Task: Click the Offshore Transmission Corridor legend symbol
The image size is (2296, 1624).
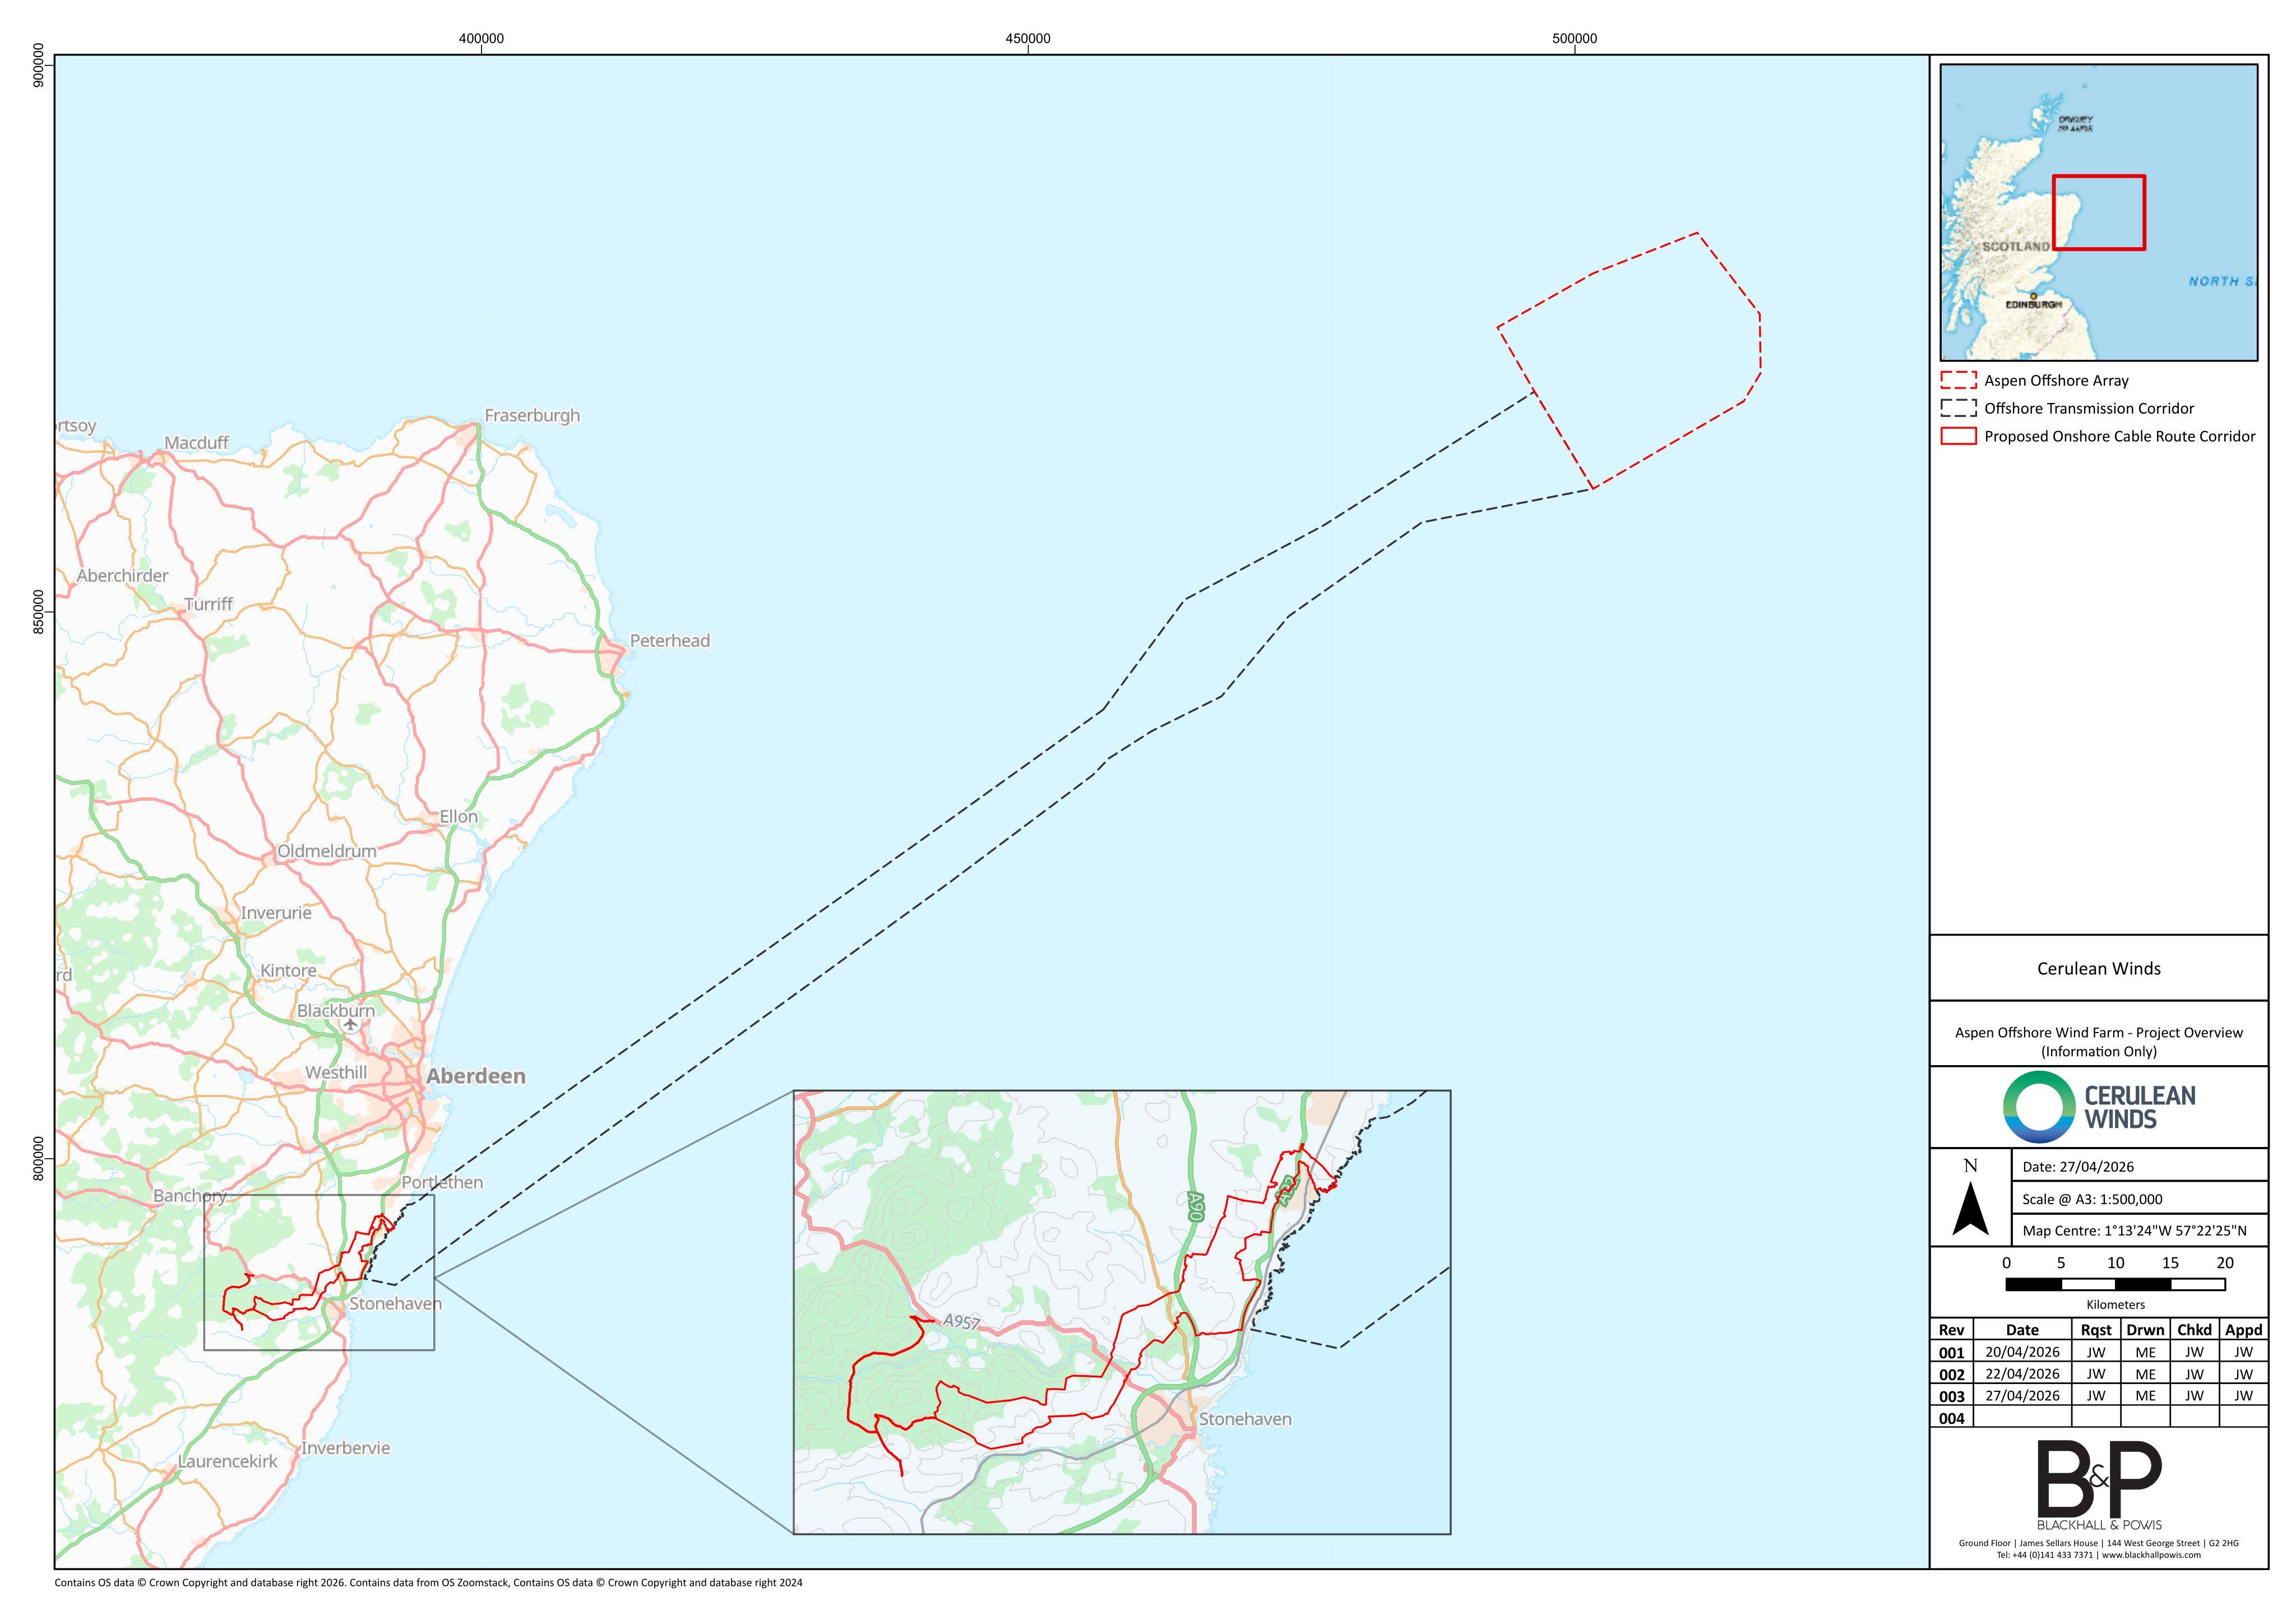Action: (1958, 408)
